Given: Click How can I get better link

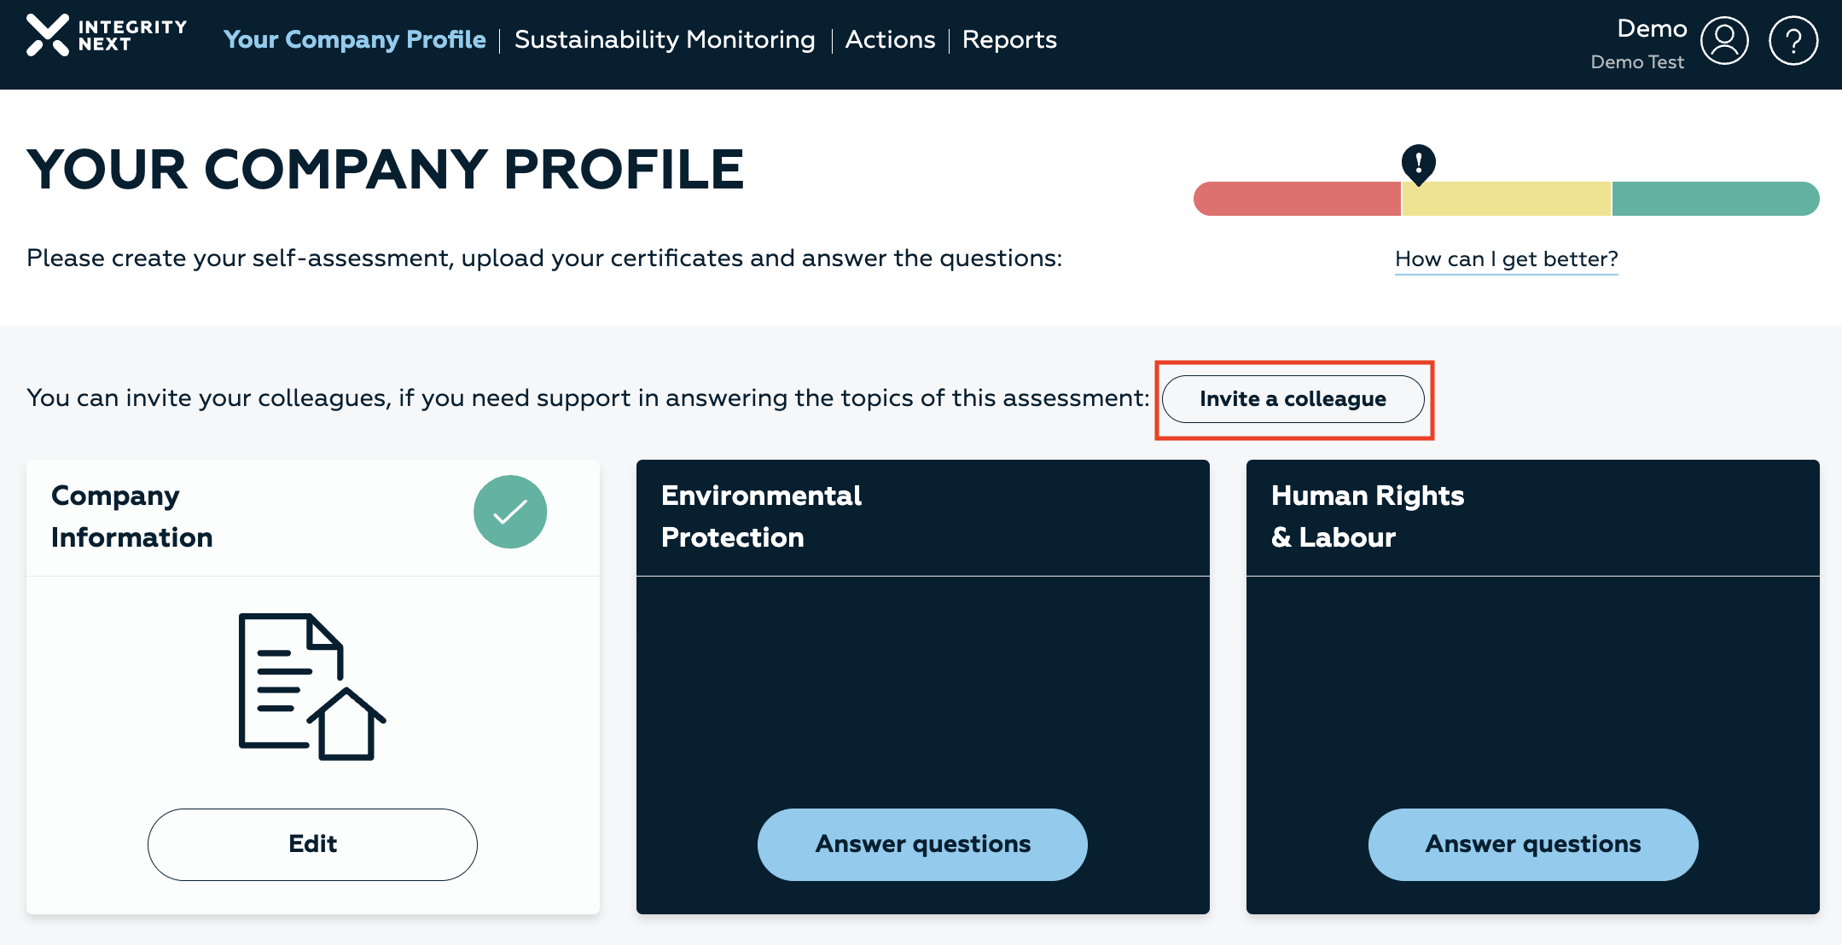Looking at the screenshot, I should click(1506, 259).
